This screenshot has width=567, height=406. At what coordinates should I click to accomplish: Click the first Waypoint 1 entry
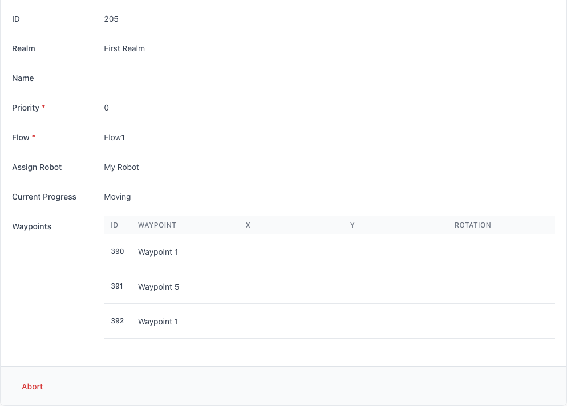158,251
